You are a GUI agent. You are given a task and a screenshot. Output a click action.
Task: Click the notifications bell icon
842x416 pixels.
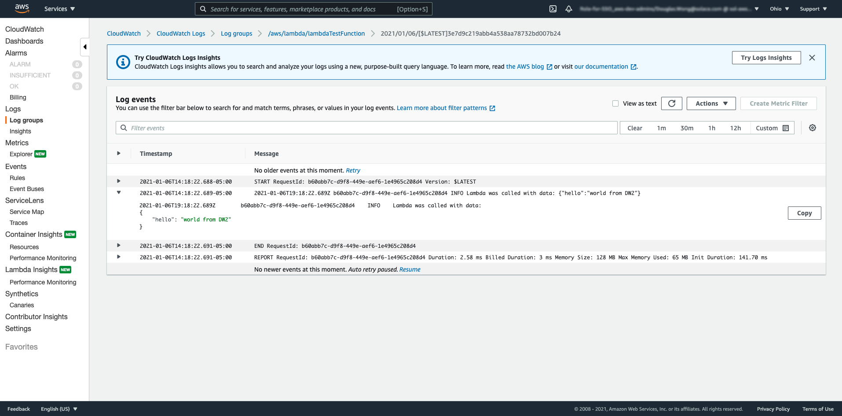(x=569, y=9)
